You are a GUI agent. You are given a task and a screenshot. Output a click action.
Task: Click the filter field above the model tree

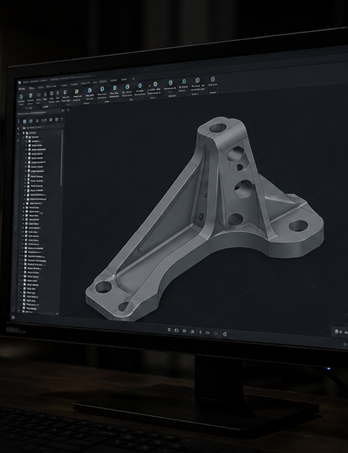click(43, 127)
